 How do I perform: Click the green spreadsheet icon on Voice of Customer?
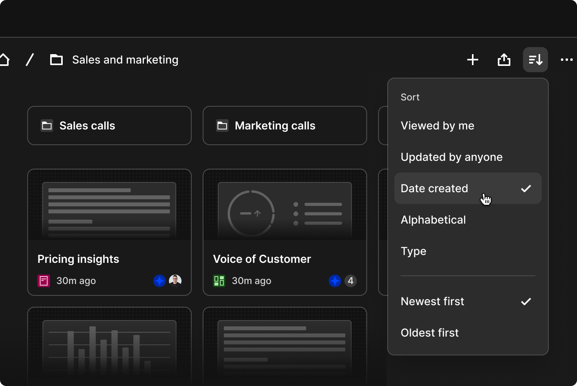click(x=219, y=280)
